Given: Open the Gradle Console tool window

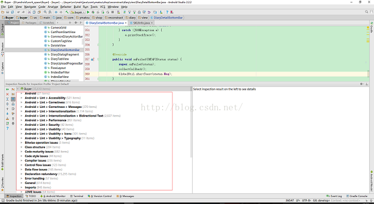Looking at the screenshot, I should [x=357, y=196].
